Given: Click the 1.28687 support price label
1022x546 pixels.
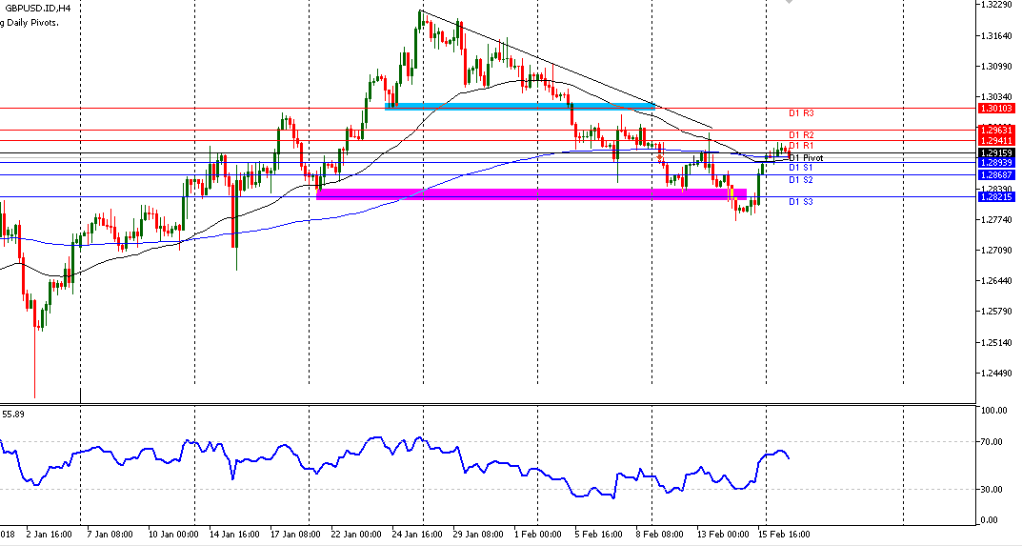Looking at the screenshot, I should click(996, 174).
